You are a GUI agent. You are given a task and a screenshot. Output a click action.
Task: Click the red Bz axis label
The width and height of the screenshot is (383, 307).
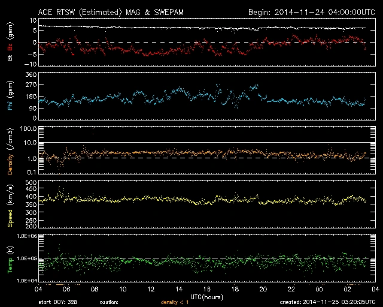pyautogui.click(x=10, y=47)
